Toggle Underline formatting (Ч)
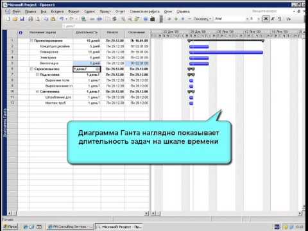 [280, 19]
